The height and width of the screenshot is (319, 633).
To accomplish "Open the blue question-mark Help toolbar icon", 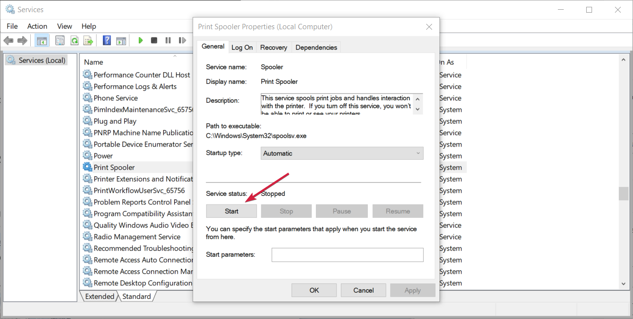I will [107, 40].
